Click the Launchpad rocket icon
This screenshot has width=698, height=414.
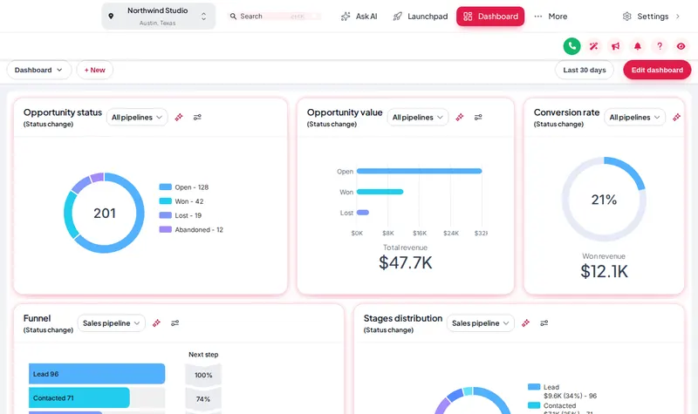(x=398, y=17)
